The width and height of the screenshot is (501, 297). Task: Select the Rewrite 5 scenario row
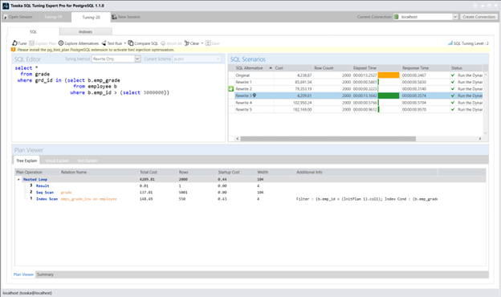pyautogui.click(x=356, y=109)
